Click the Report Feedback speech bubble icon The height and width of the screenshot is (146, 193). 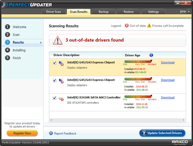point(51,133)
